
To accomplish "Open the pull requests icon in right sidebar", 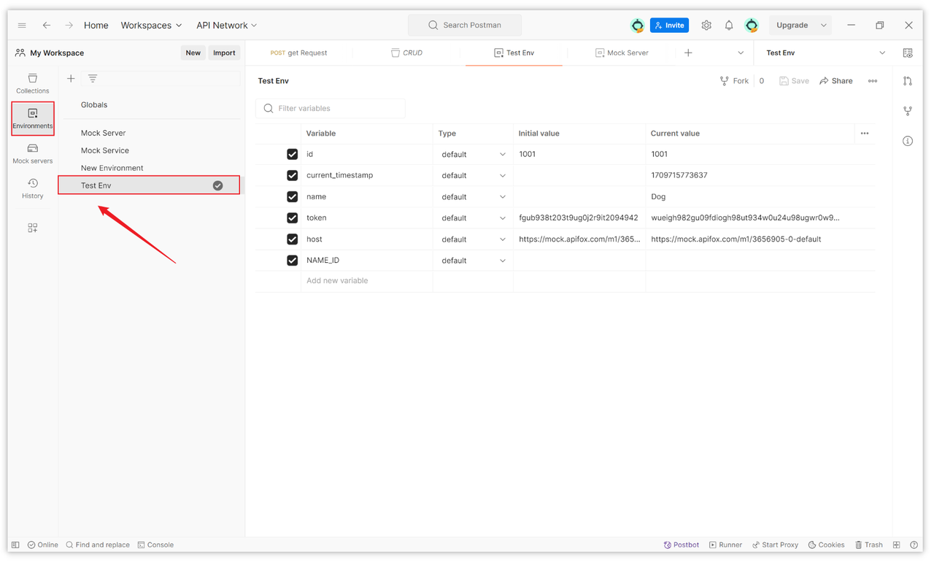I will (908, 81).
